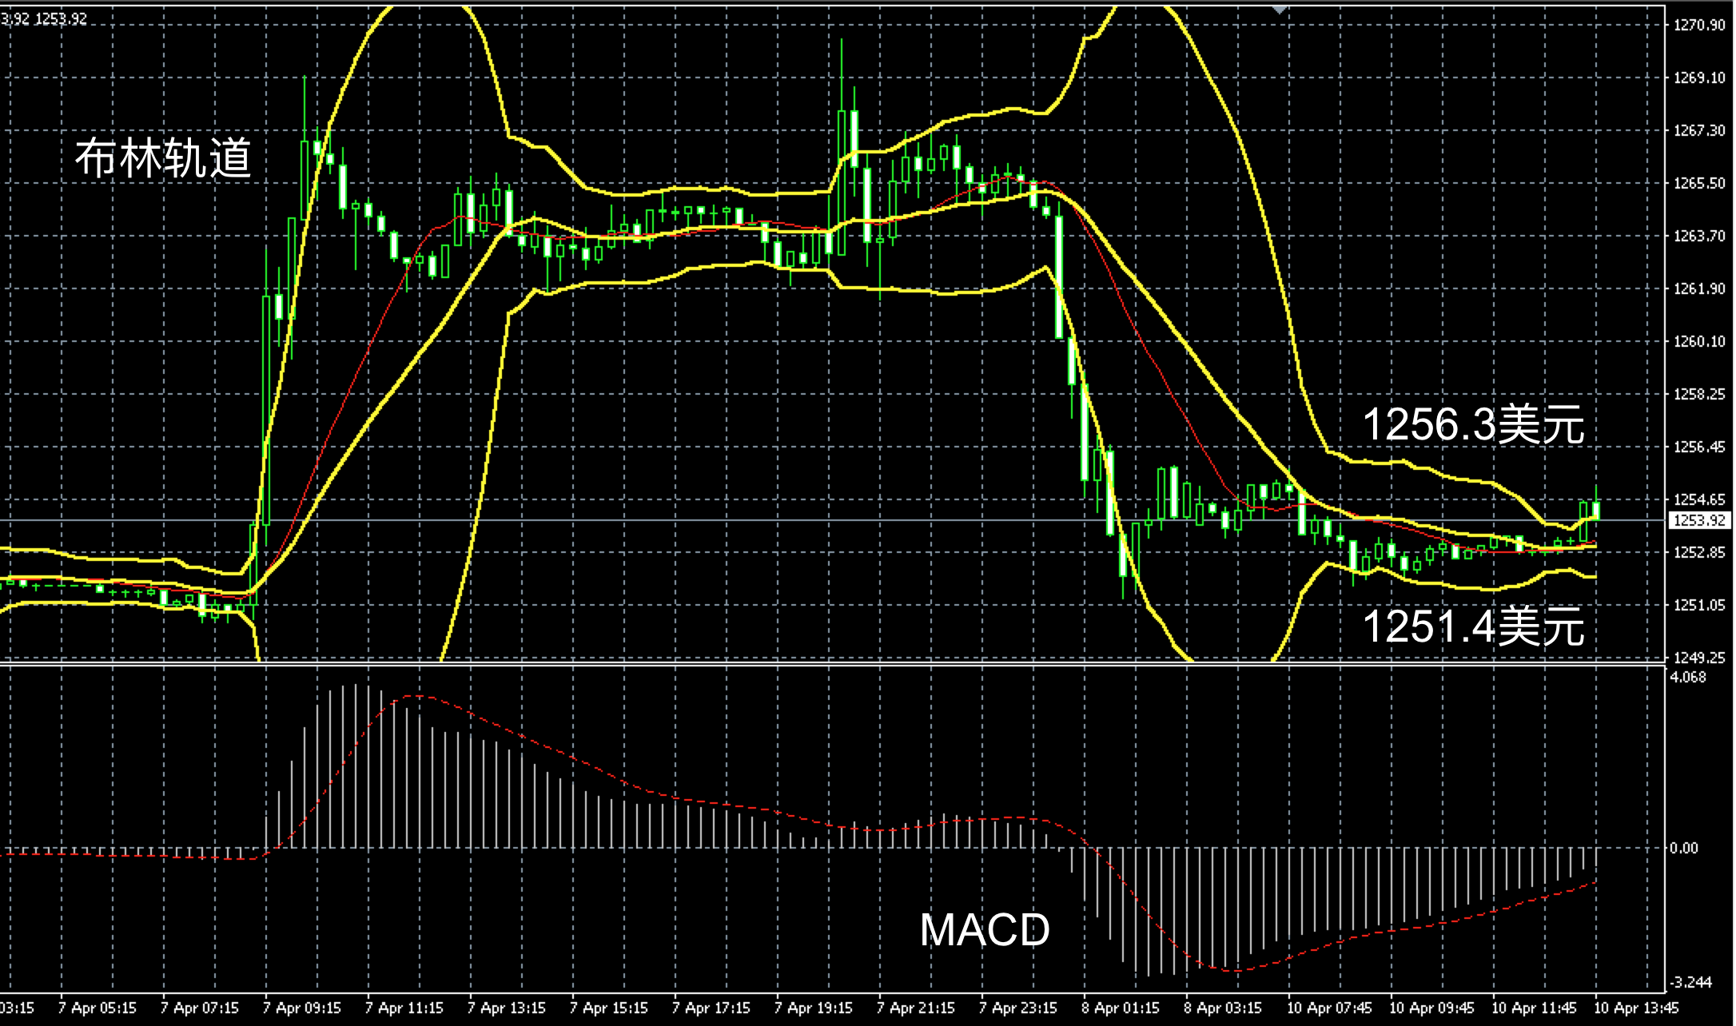Click the 7 Apr 11:15 time label
Screen dimensions: 1736x1026
pyautogui.click(x=404, y=1008)
